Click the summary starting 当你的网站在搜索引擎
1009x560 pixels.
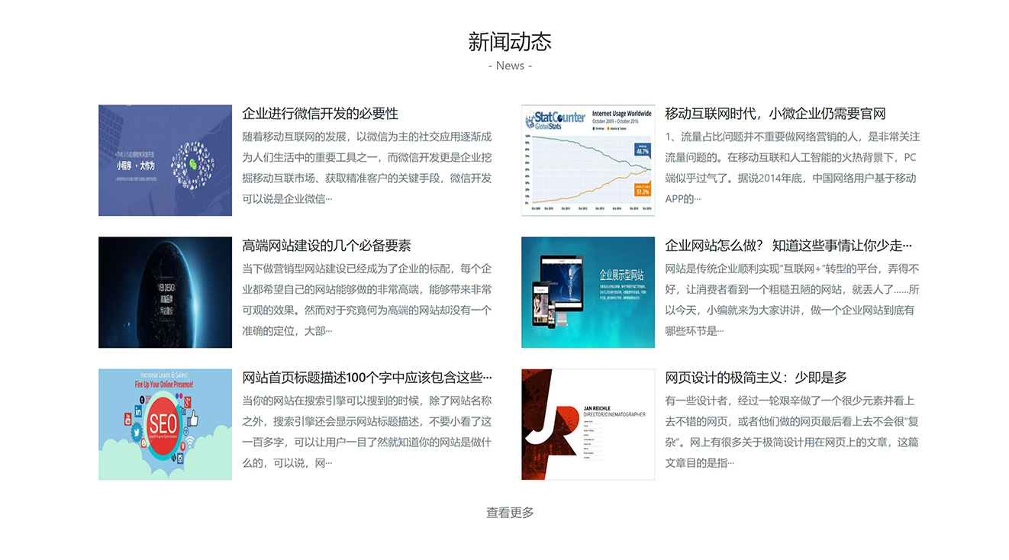(367, 432)
